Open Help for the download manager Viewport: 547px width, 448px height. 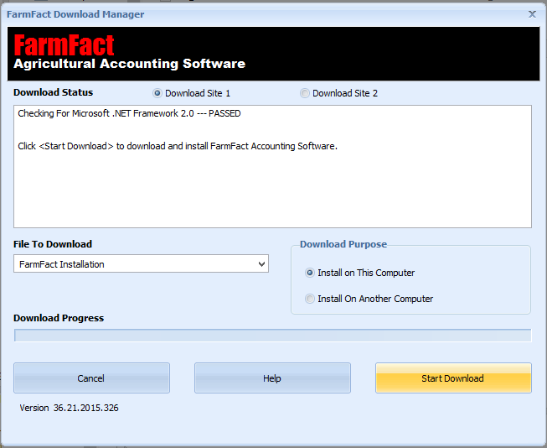click(272, 378)
